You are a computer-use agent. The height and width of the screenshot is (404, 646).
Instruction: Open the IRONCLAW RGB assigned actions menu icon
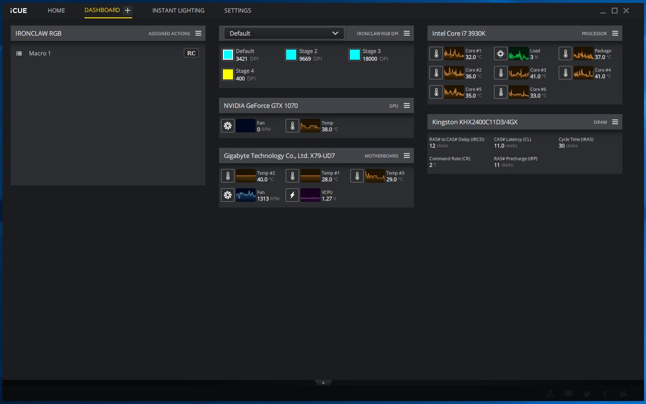(x=198, y=34)
